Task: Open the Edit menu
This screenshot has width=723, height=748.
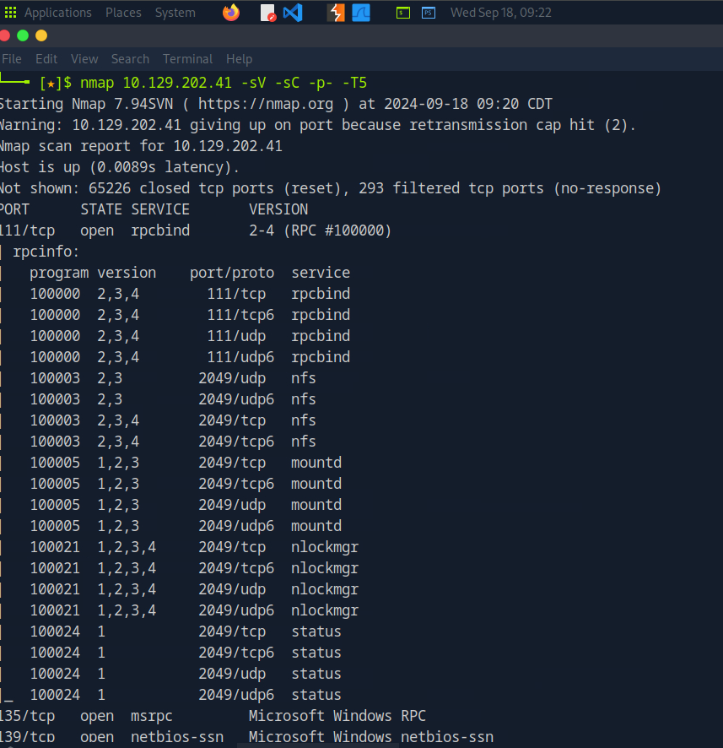Action: click(46, 59)
